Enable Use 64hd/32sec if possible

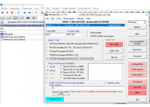[61, 78]
